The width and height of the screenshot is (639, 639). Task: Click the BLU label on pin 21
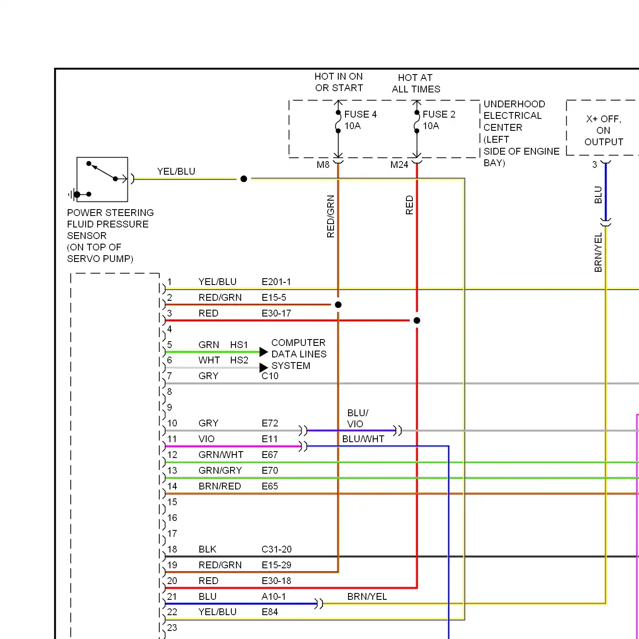(x=207, y=597)
